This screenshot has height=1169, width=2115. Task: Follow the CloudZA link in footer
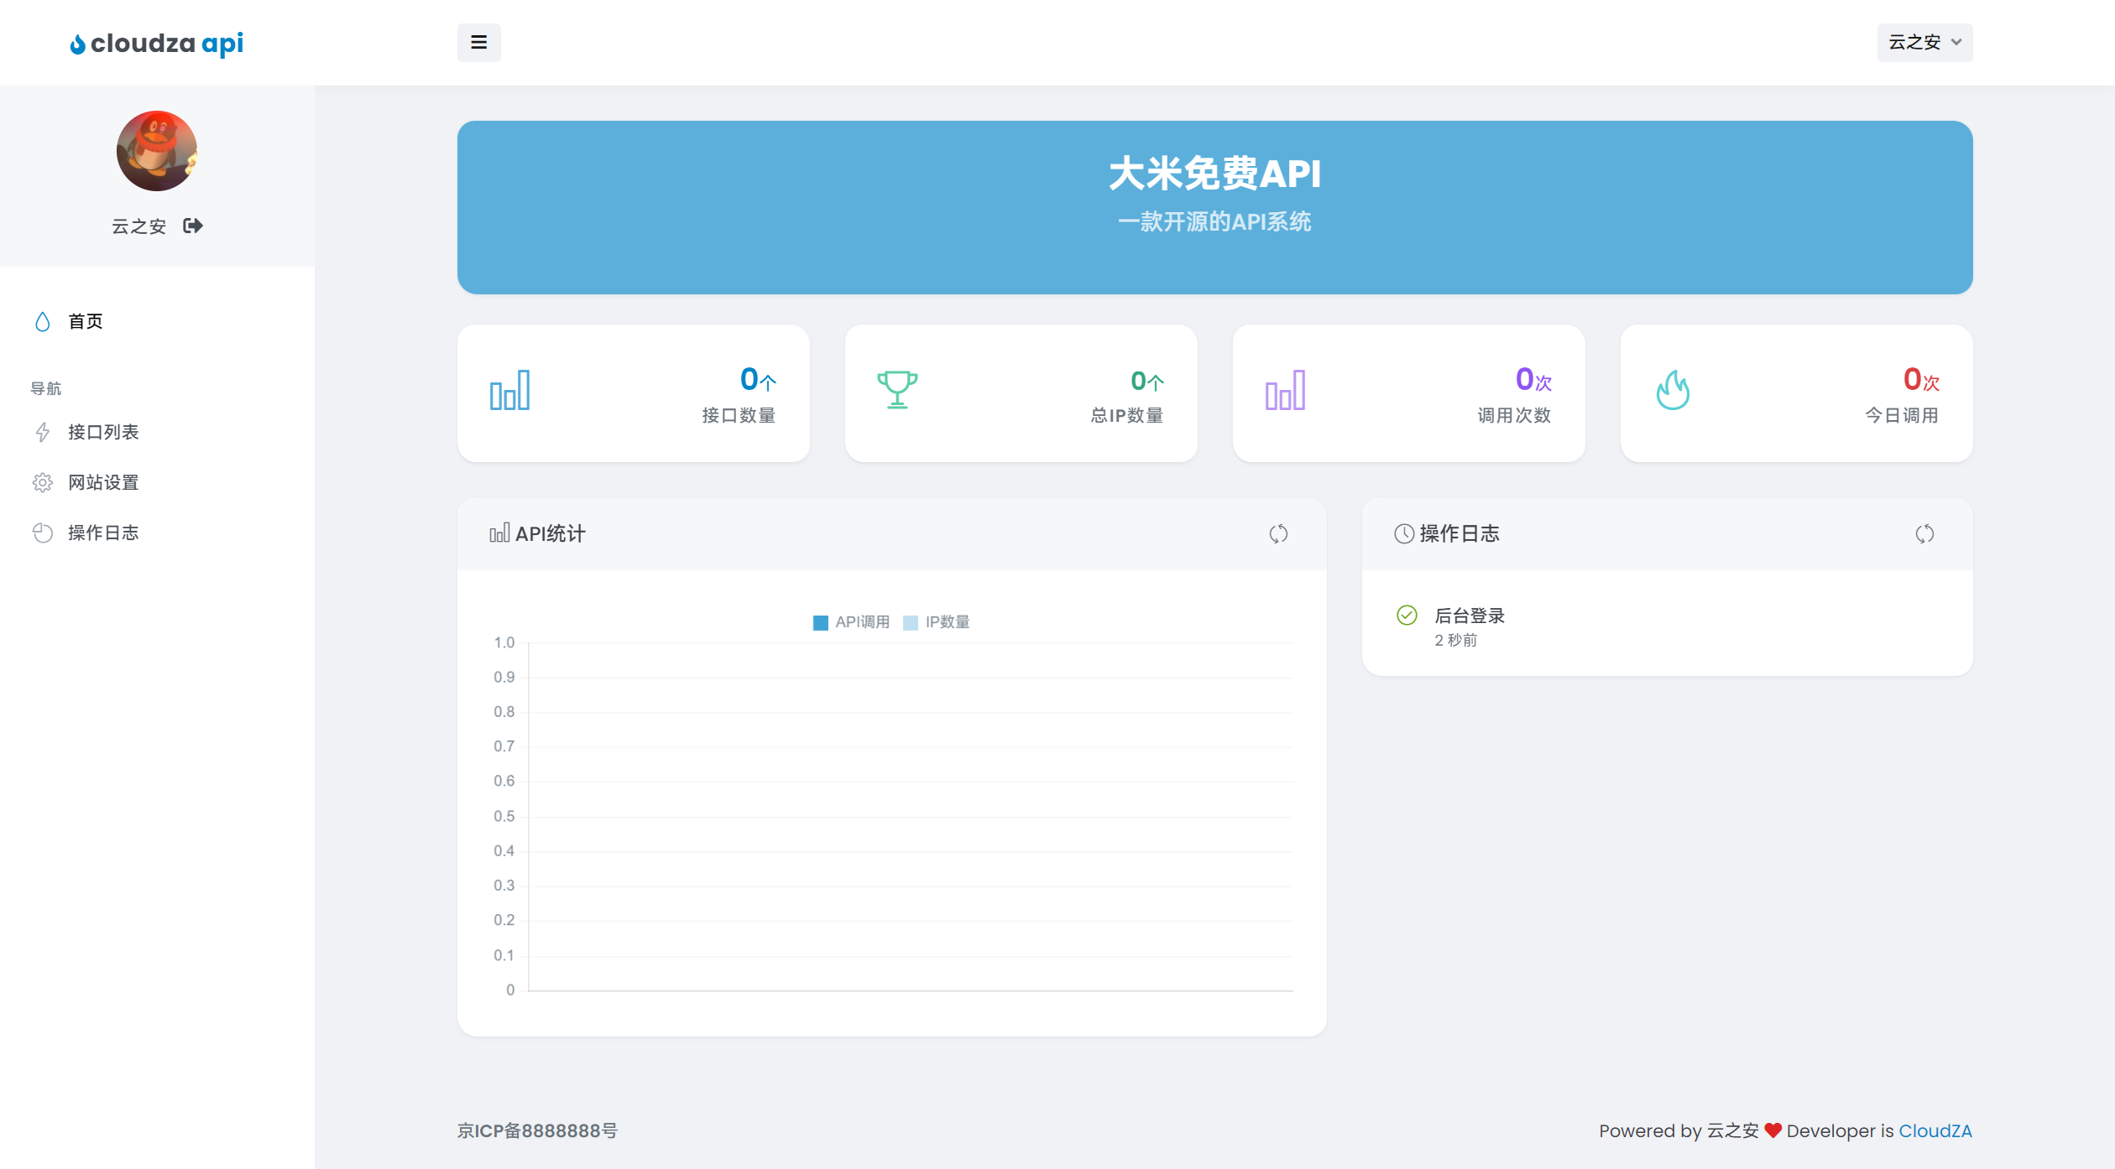click(1935, 1131)
